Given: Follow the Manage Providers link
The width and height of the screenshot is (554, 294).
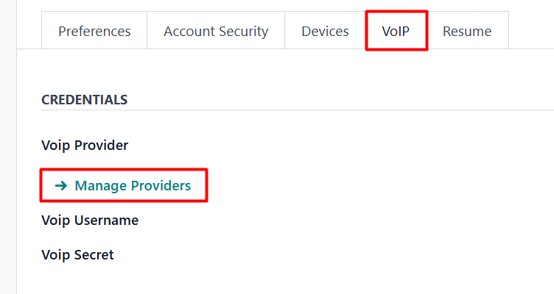Looking at the screenshot, I should point(133,186).
